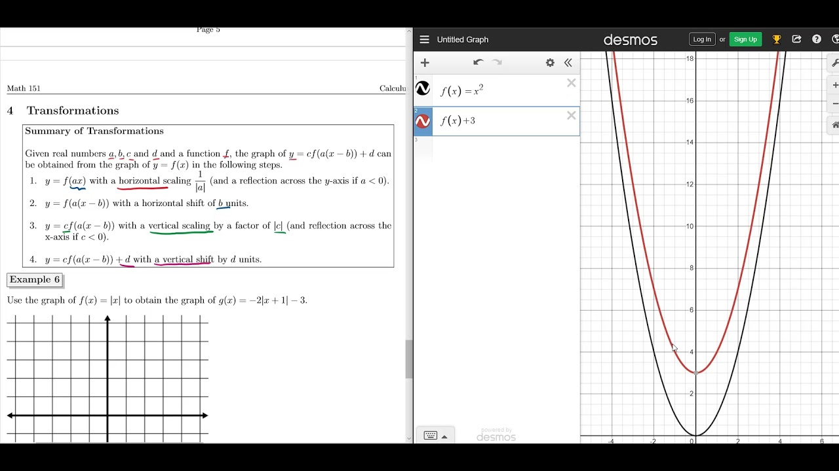Viewport: 839px width, 471px height.
Task: Expand keyboard options arrow
Action: [445, 436]
